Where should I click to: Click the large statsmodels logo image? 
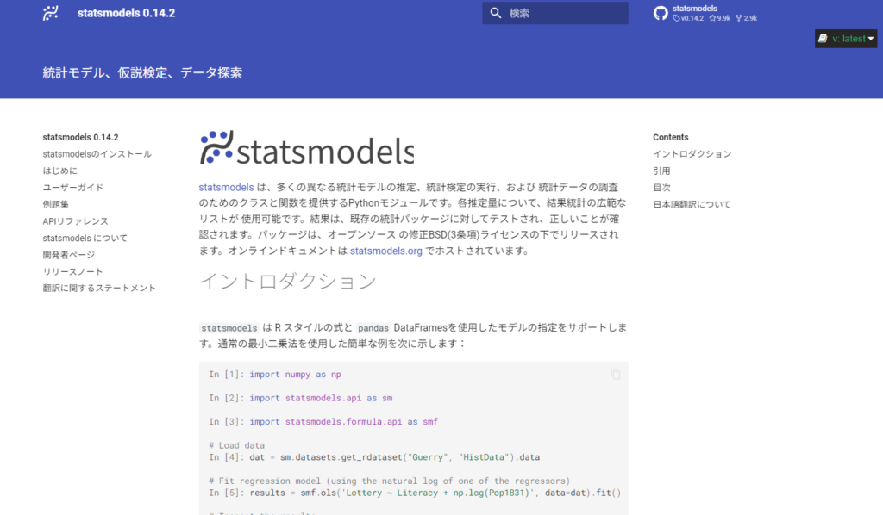[307, 148]
